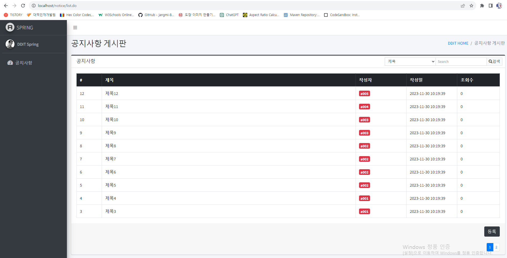Share this page icon in address bar

pyautogui.click(x=463, y=6)
